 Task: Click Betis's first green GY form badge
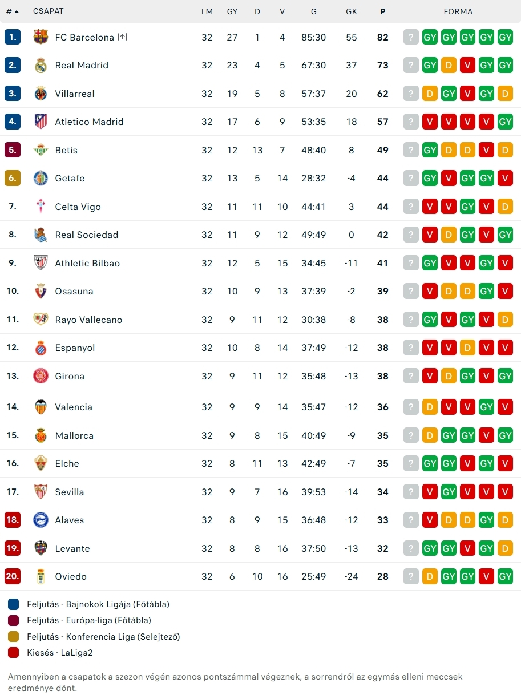tap(430, 150)
